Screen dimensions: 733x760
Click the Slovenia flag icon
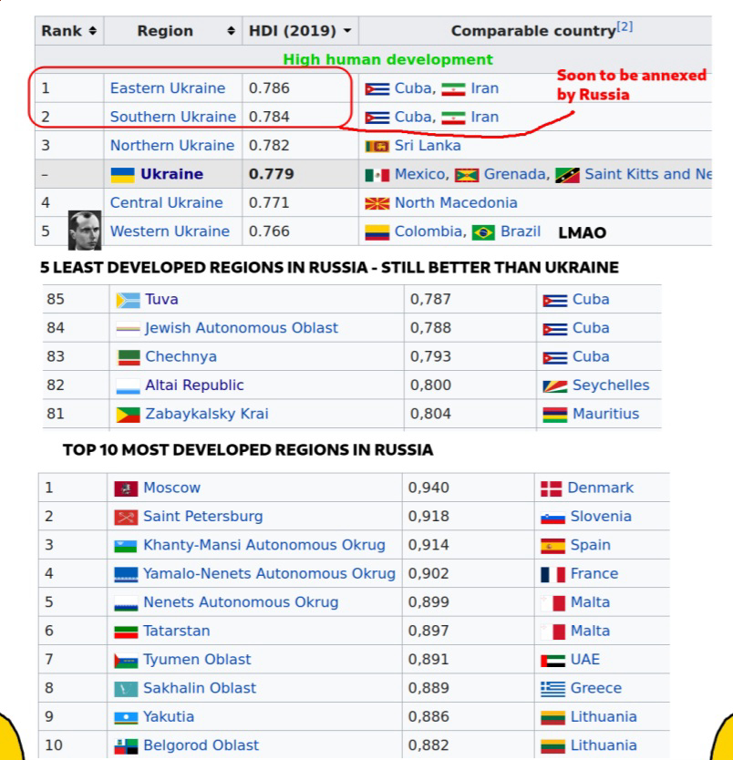[552, 518]
